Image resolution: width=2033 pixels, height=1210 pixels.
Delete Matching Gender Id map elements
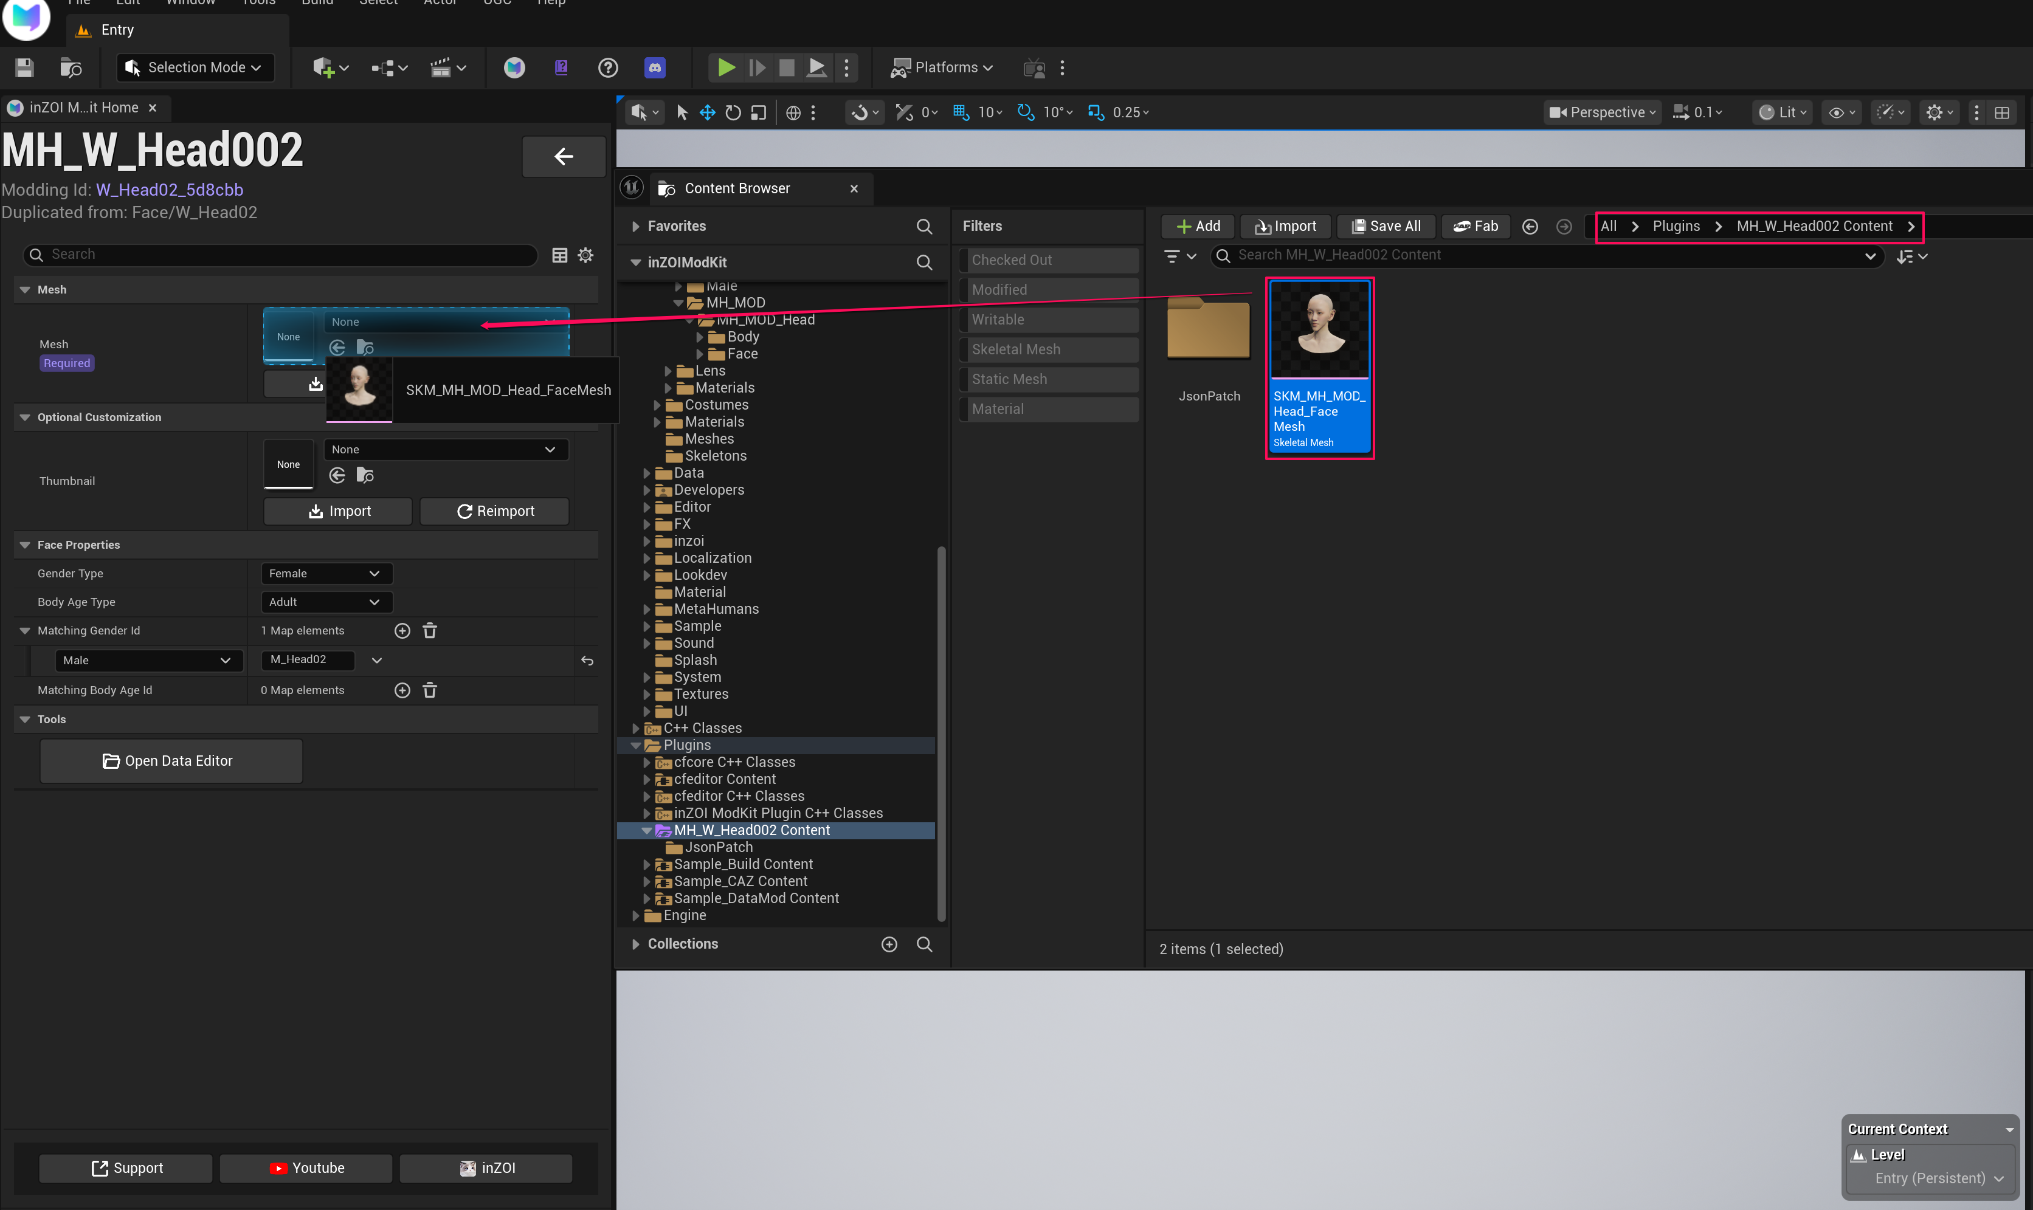point(430,630)
